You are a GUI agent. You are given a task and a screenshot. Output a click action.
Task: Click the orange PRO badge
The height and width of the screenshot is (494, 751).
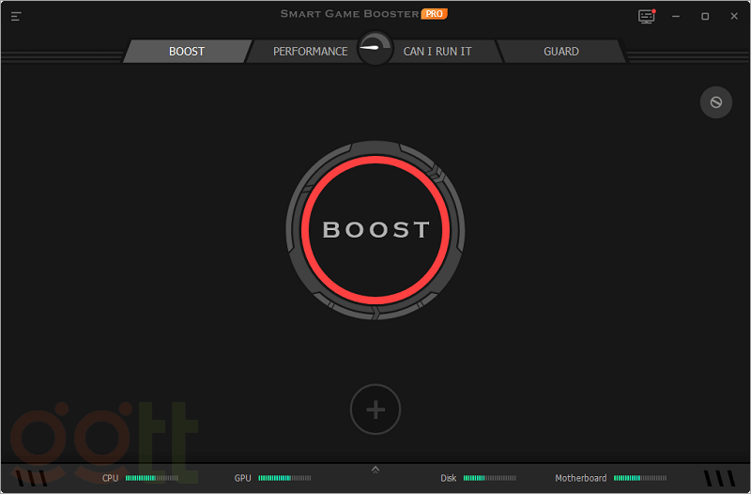tap(433, 14)
